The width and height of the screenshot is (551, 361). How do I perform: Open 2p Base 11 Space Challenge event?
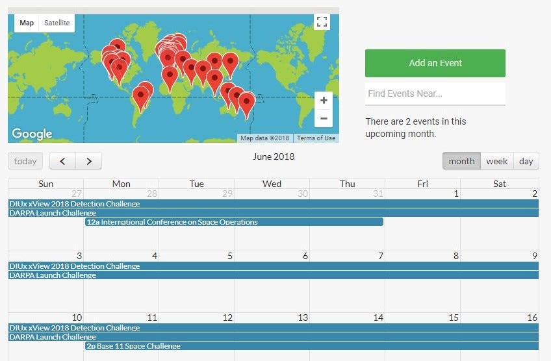[312, 346]
